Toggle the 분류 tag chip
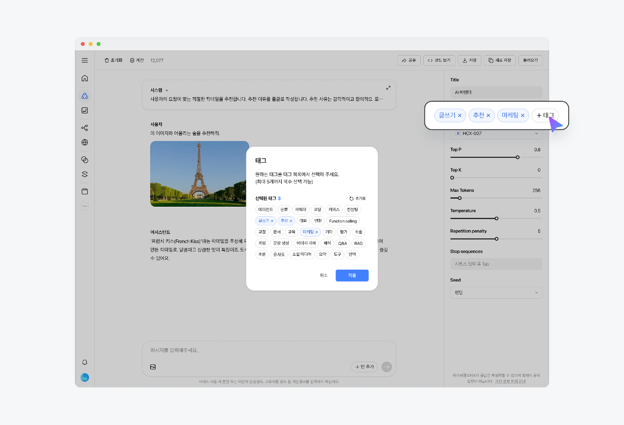 [284, 210]
